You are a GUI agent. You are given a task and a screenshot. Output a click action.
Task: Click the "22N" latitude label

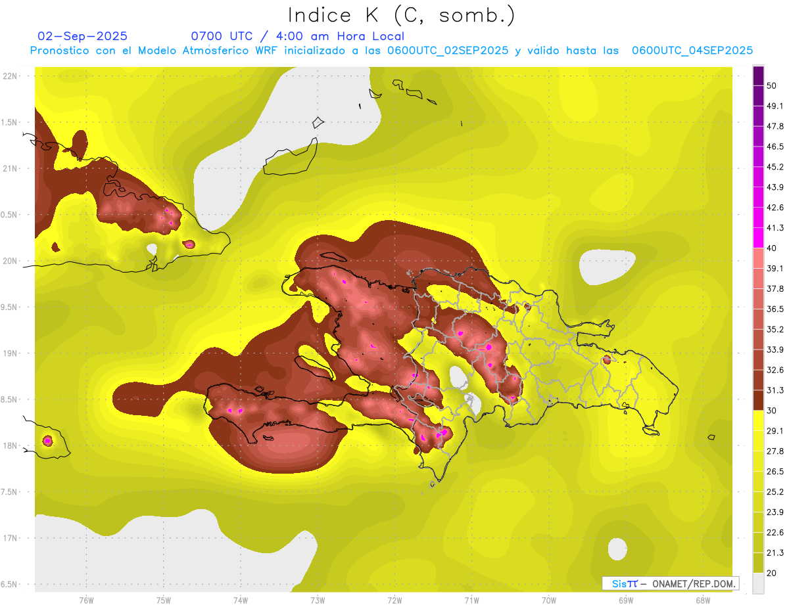pyautogui.click(x=9, y=76)
